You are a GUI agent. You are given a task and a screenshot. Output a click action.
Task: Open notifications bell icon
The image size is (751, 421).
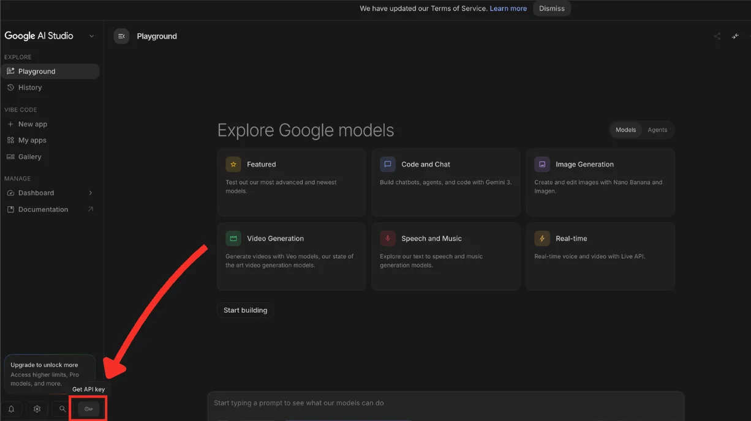(x=11, y=409)
